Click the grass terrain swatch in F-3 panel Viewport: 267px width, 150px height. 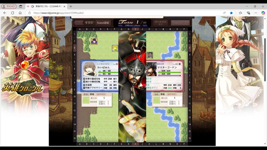point(86,100)
